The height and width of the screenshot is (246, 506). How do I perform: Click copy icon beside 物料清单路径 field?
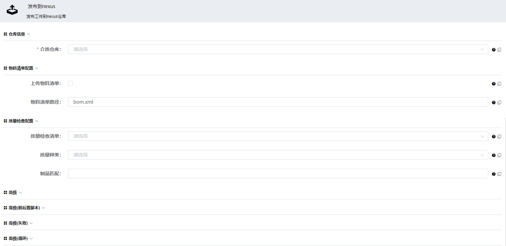[x=499, y=102]
